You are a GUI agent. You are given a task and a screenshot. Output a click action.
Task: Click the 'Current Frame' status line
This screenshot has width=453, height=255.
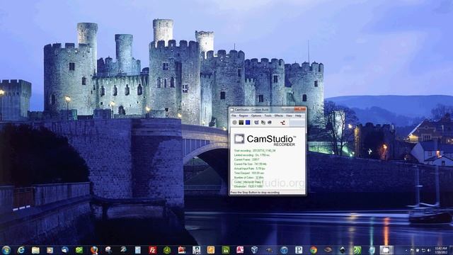pyautogui.click(x=246, y=159)
